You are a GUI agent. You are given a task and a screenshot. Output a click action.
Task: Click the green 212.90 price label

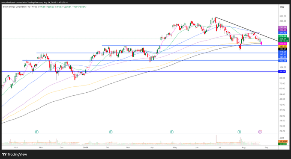[283, 36]
